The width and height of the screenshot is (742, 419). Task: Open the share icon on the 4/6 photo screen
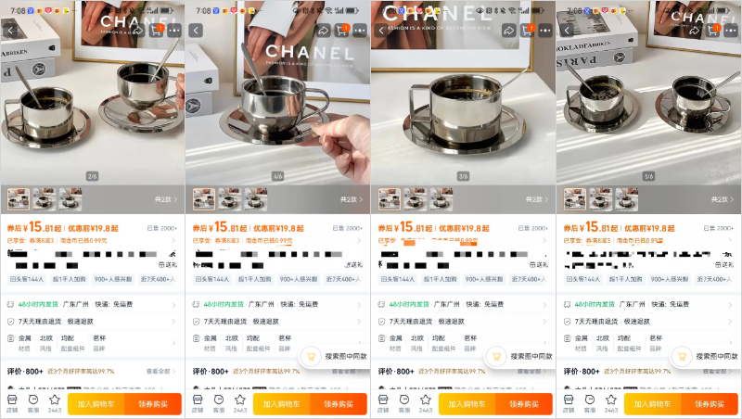(x=323, y=31)
